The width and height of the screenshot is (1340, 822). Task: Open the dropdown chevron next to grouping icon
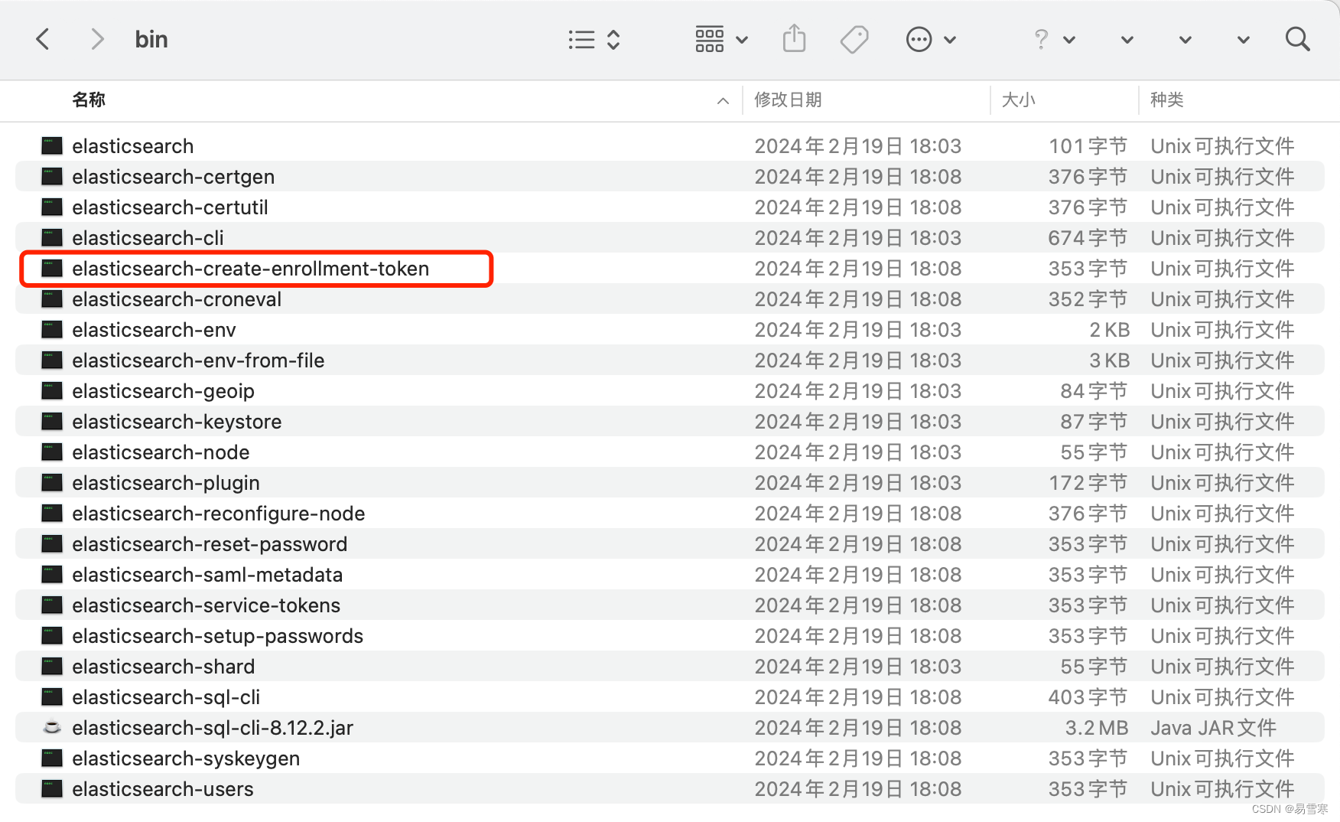point(741,40)
